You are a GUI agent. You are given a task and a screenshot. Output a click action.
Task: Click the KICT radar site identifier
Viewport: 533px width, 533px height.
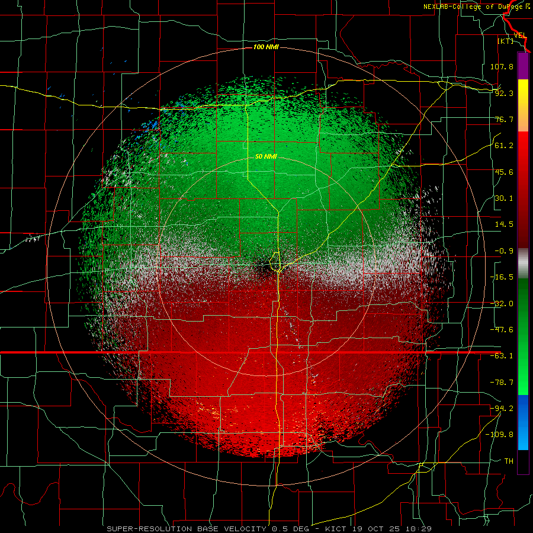pyautogui.click(x=335, y=529)
